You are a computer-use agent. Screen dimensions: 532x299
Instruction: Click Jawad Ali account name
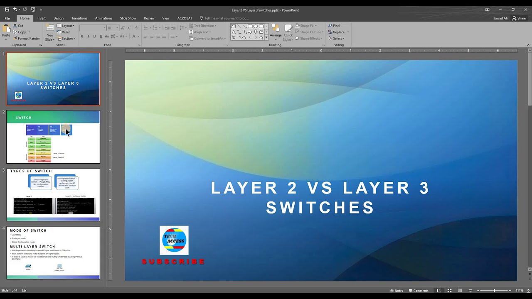(500, 18)
